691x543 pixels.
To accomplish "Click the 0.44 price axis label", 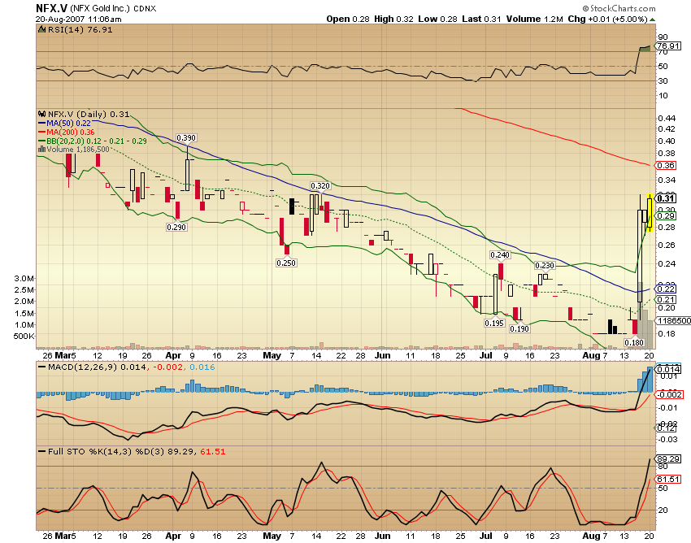I will click(x=667, y=118).
